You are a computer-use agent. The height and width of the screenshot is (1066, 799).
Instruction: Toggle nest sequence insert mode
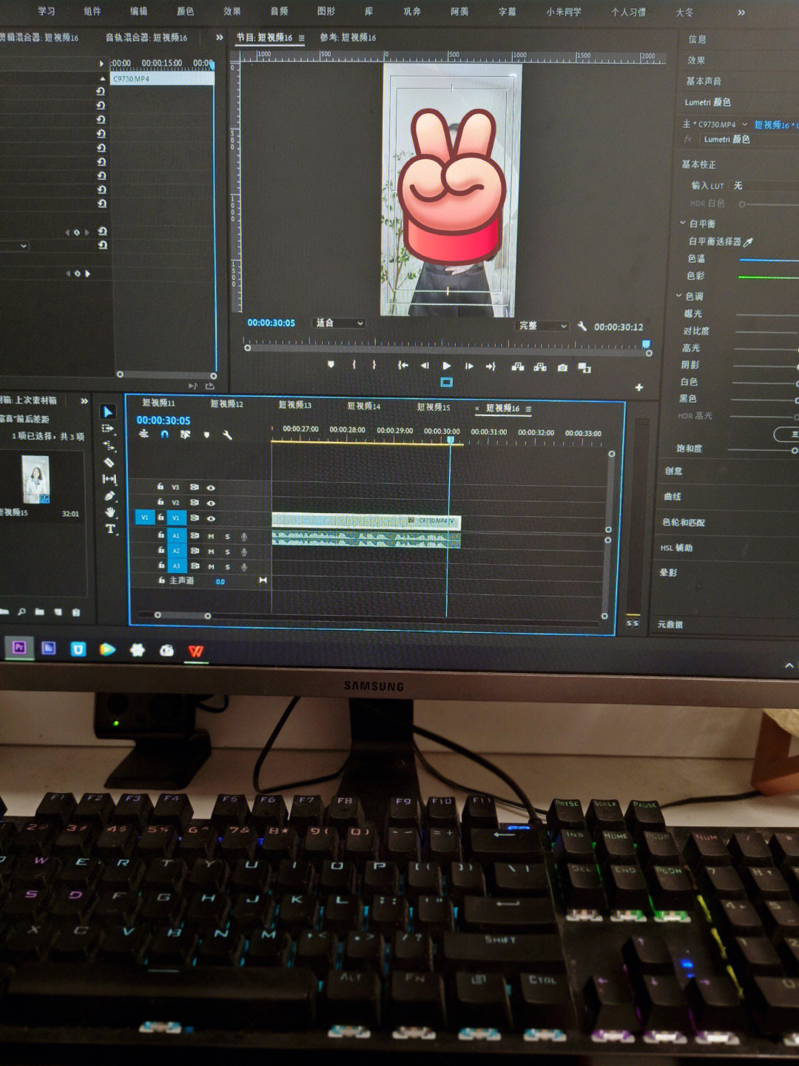pos(144,435)
